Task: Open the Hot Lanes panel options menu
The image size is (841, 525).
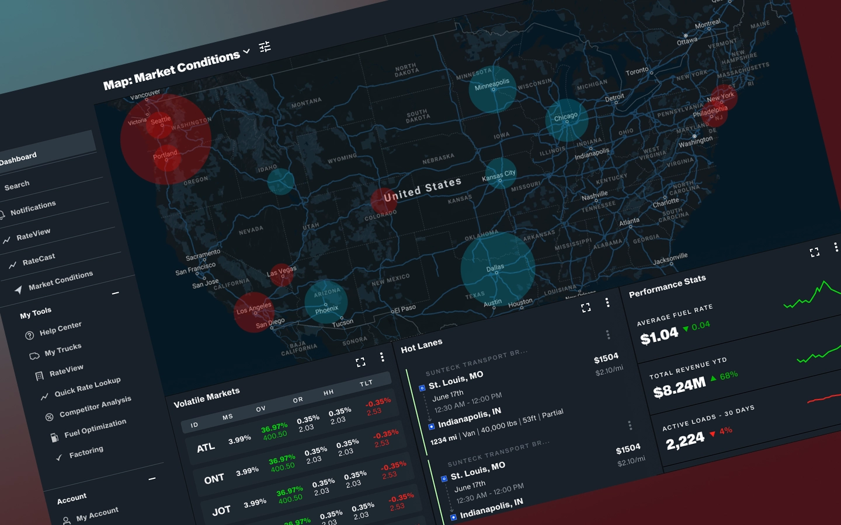Action: (x=607, y=302)
